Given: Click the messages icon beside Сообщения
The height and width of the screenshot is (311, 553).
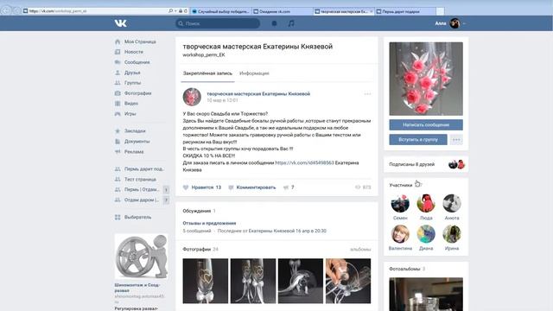Looking at the screenshot, I should point(118,62).
